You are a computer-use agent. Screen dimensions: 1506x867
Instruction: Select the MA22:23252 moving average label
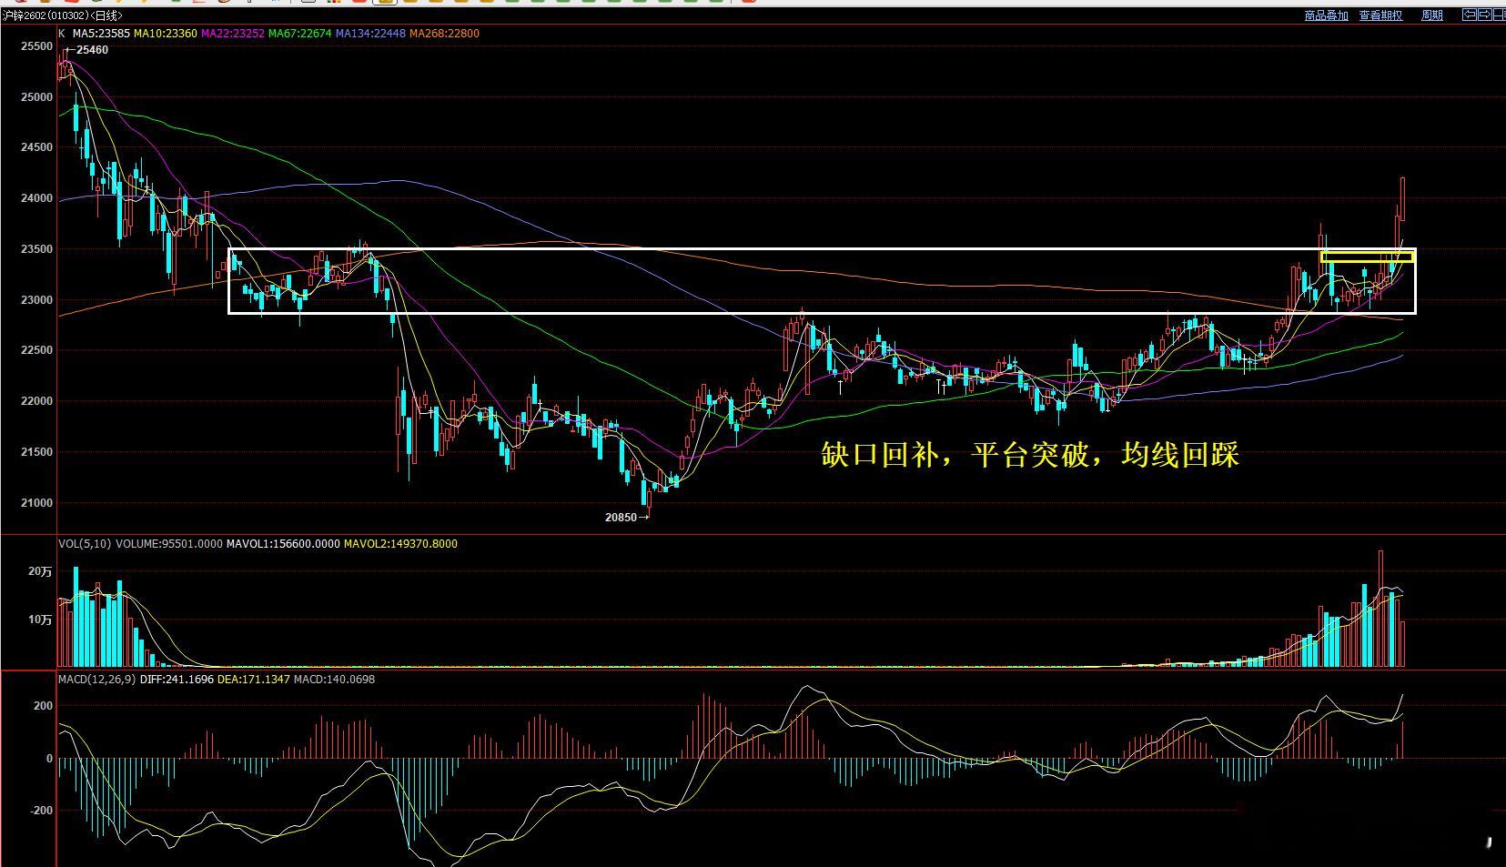pos(233,34)
